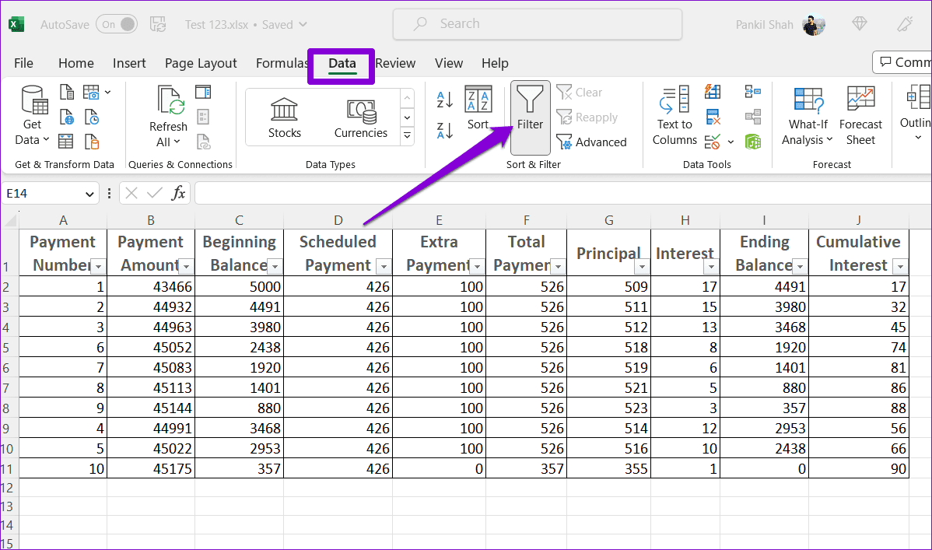Viewport: 932px width, 550px height.
Task: Click the Text to Columns icon
Action: [x=674, y=115]
